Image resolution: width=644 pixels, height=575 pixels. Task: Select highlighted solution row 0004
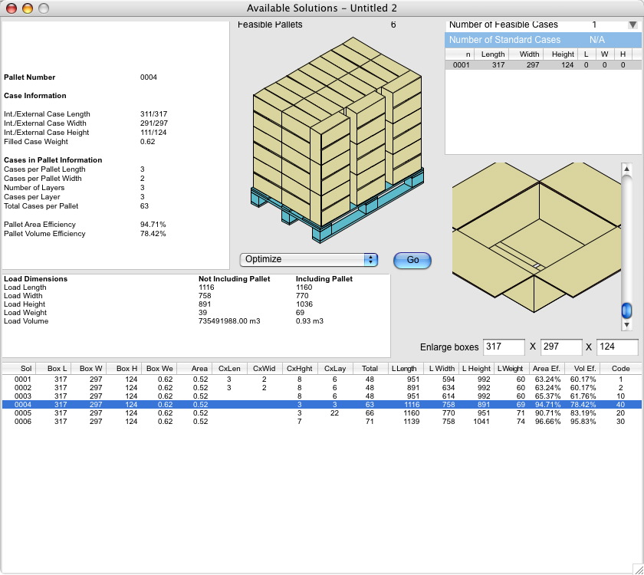[x=321, y=405]
